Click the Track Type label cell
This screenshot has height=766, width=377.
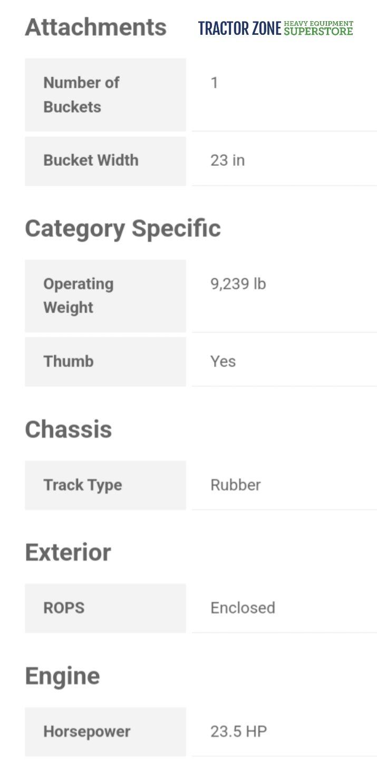(105, 485)
